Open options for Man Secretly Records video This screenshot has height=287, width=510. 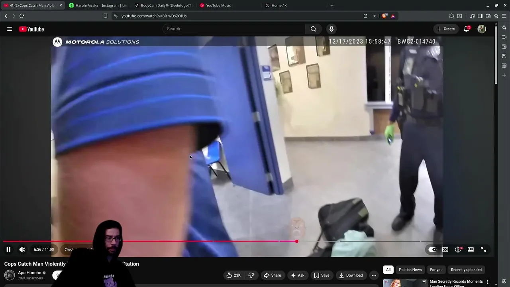pyautogui.click(x=488, y=282)
